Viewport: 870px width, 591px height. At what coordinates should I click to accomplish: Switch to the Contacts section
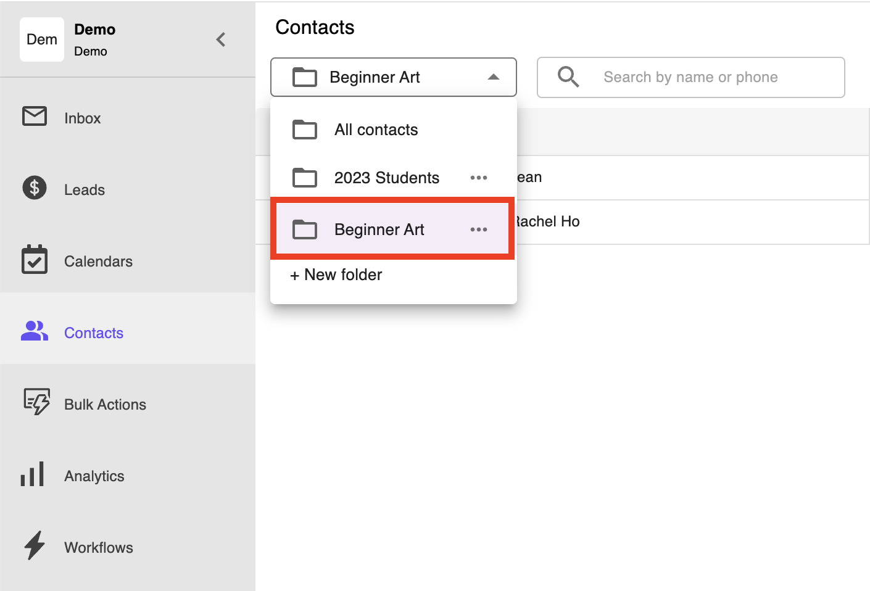coord(93,333)
